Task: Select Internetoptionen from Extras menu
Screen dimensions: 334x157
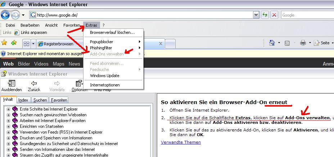Action: pos(105,85)
